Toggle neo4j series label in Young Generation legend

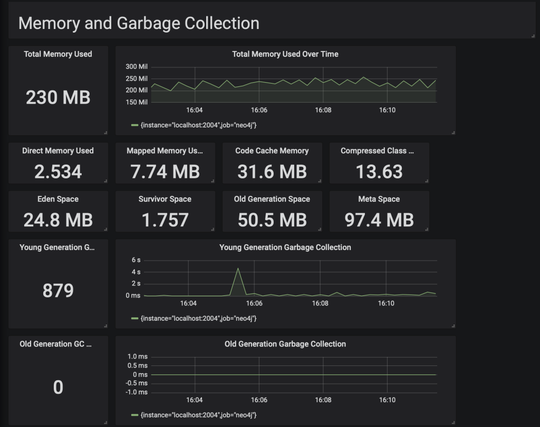[198, 319]
